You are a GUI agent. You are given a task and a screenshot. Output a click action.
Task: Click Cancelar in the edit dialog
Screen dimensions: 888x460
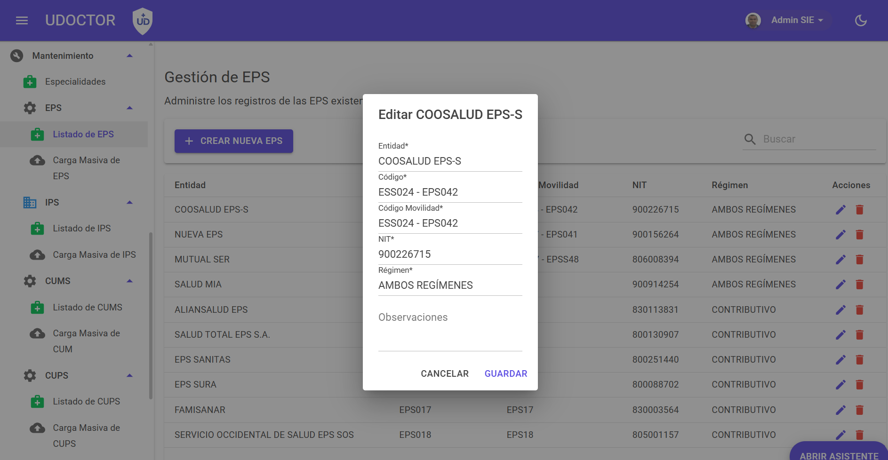click(x=445, y=373)
